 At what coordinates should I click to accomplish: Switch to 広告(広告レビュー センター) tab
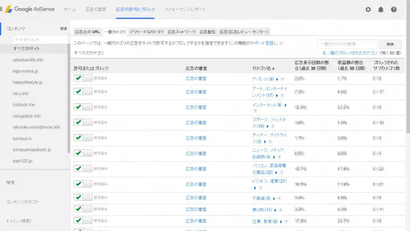pyautogui.click(x=244, y=31)
